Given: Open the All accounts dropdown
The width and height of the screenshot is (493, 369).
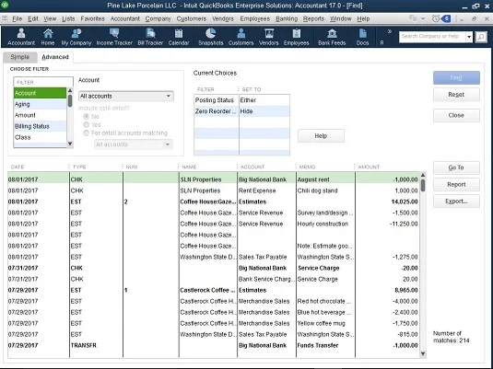Looking at the screenshot, I should (x=125, y=96).
